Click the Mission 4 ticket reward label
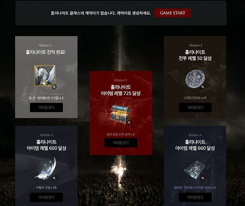245x206 pixels. tap(195, 188)
